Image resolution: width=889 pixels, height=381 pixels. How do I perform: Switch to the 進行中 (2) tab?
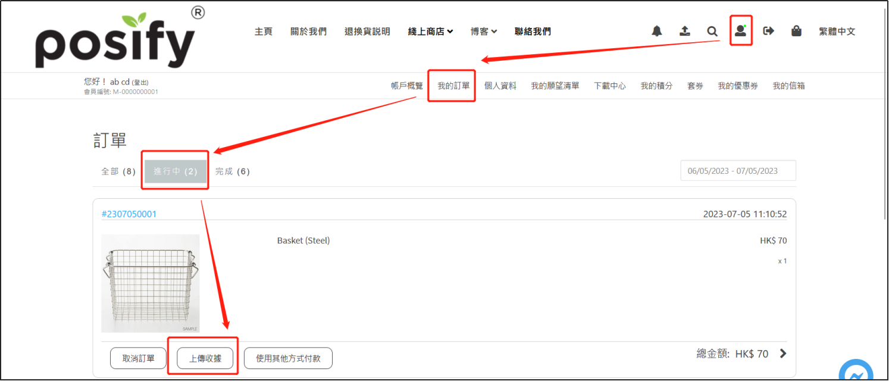point(175,171)
